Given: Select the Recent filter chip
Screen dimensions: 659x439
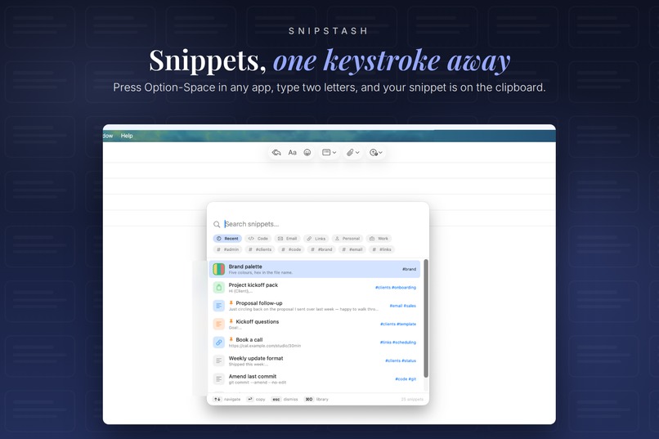Looking at the screenshot, I should coord(227,239).
